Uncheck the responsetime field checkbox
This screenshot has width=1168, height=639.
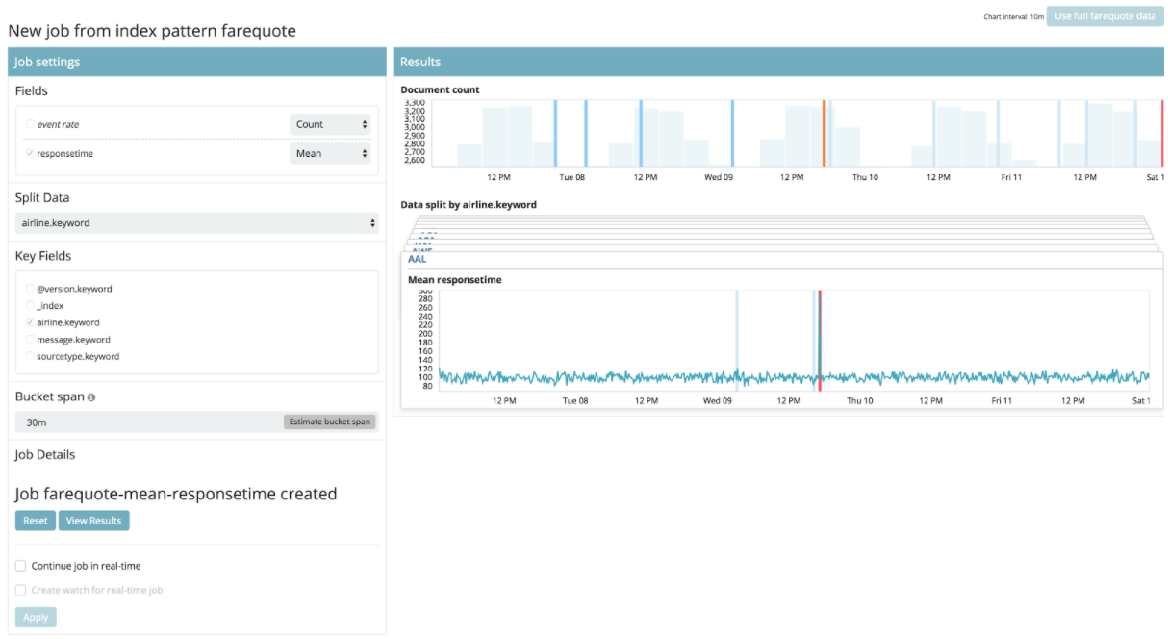coord(30,153)
